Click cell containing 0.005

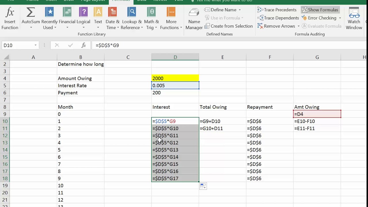pos(175,85)
